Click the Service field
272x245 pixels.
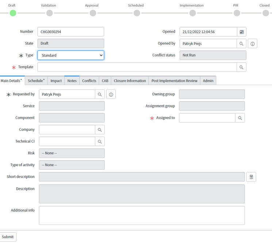click(x=72, y=106)
